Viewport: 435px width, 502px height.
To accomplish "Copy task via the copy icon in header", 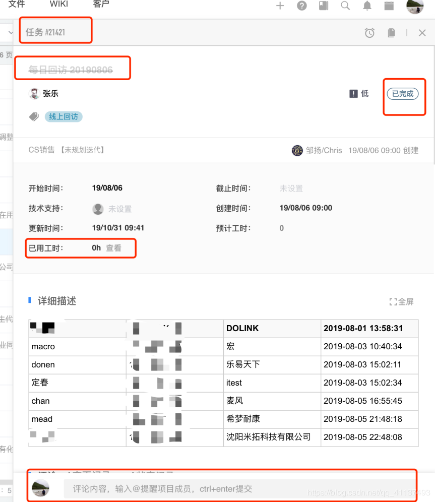I will pyautogui.click(x=390, y=32).
